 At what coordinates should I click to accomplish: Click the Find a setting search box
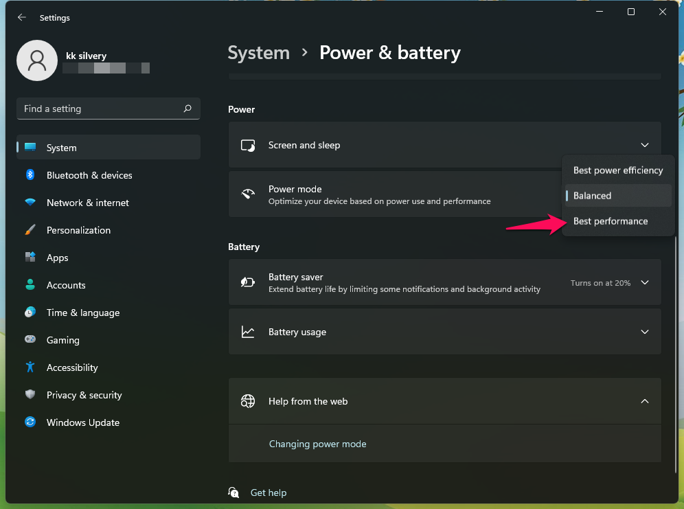(100, 109)
